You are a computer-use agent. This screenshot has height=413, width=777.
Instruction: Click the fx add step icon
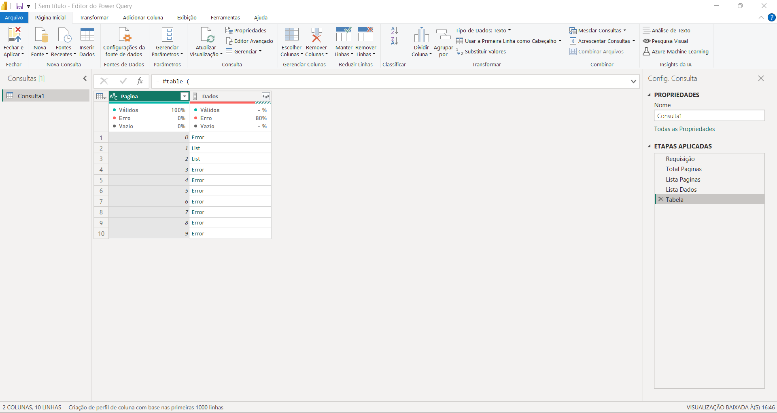click(x=140, y=81)
